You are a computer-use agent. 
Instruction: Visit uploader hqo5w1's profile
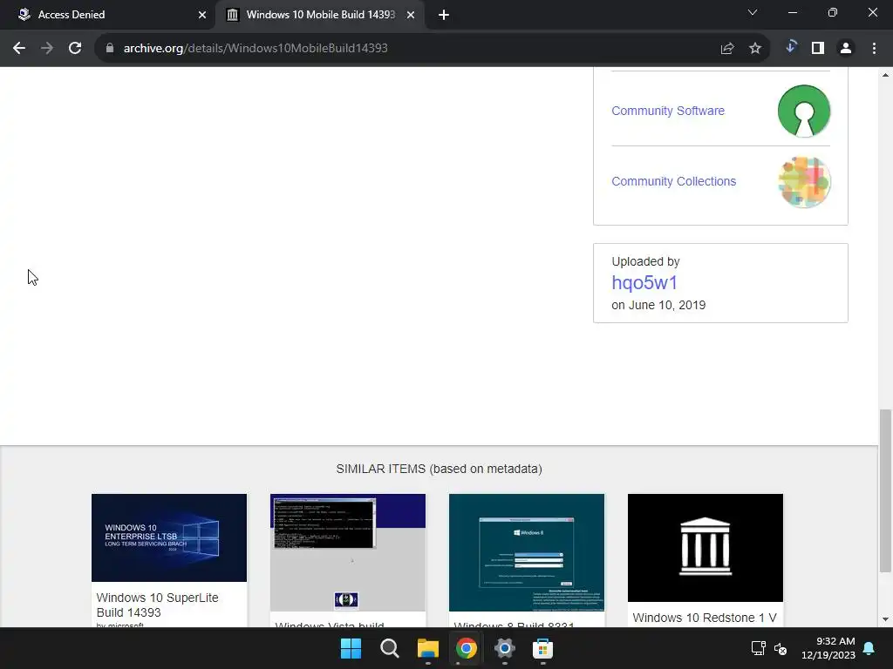644,283
